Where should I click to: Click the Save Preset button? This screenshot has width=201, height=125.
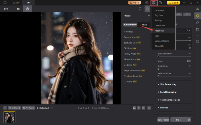coord(163,120)
